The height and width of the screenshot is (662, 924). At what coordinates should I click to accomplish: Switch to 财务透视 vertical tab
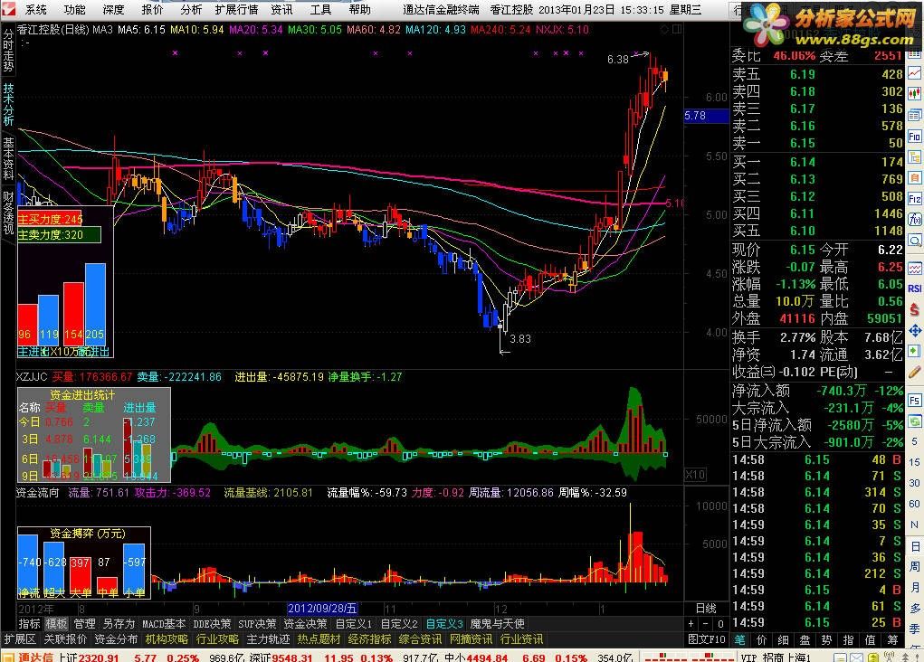(x=8, y=213)
